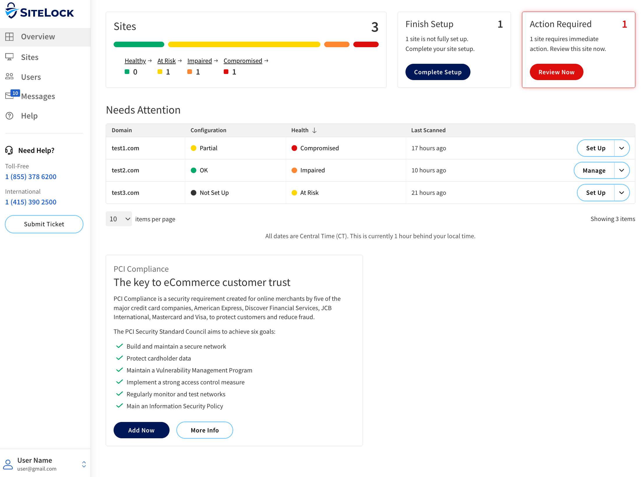Sort by the Health column arrow
The image size is (642, 477).
tap(314, 130)
